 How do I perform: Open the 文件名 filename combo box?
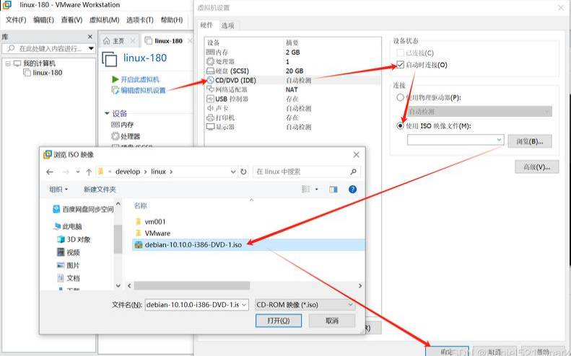[196, 305]
